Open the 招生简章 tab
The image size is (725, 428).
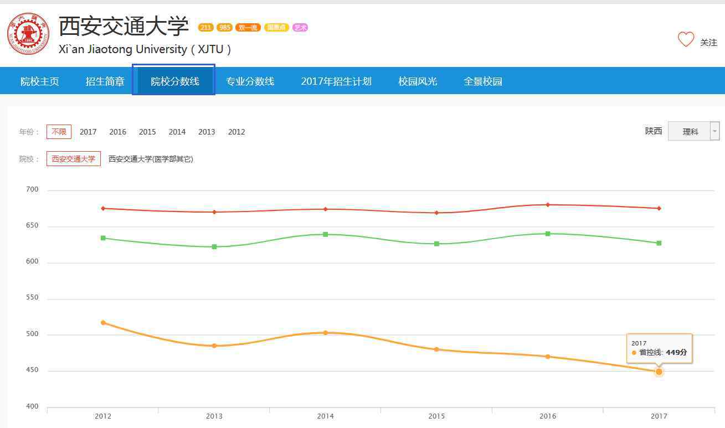point(105,81)
